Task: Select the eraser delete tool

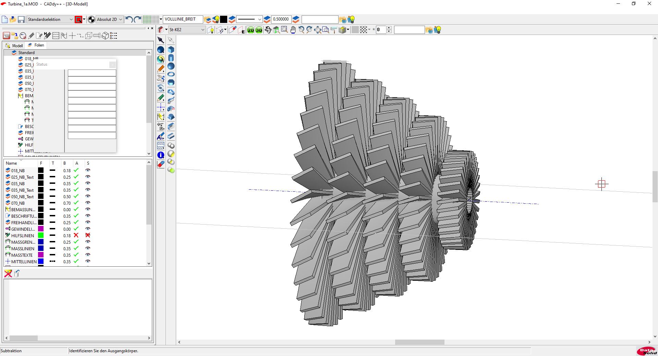Action: pos(160,164)
